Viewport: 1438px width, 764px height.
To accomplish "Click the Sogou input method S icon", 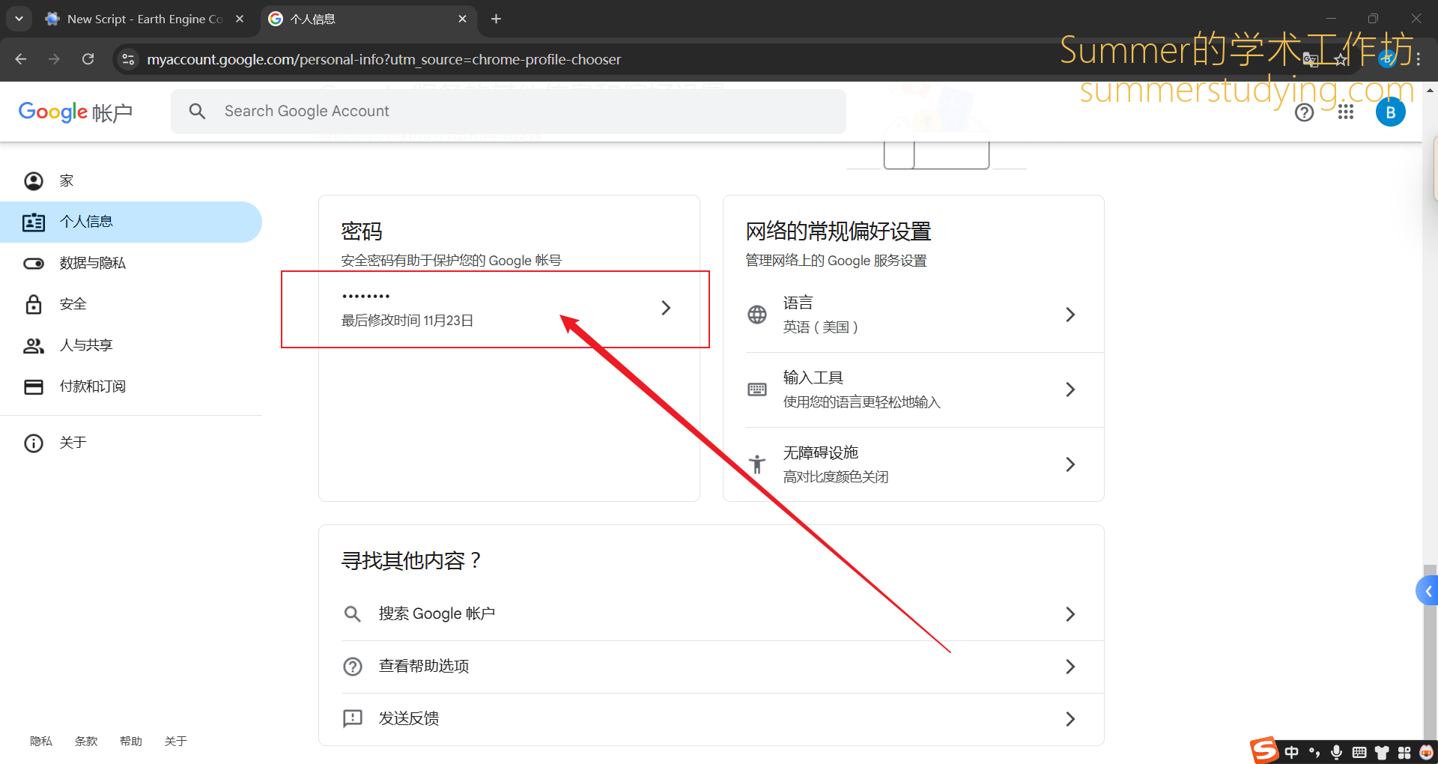I will (1265, 750).
